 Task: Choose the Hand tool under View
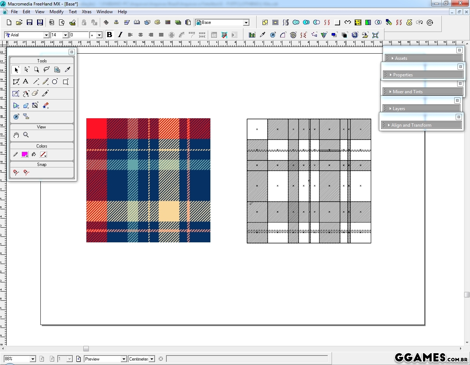[x=16, y=135]
